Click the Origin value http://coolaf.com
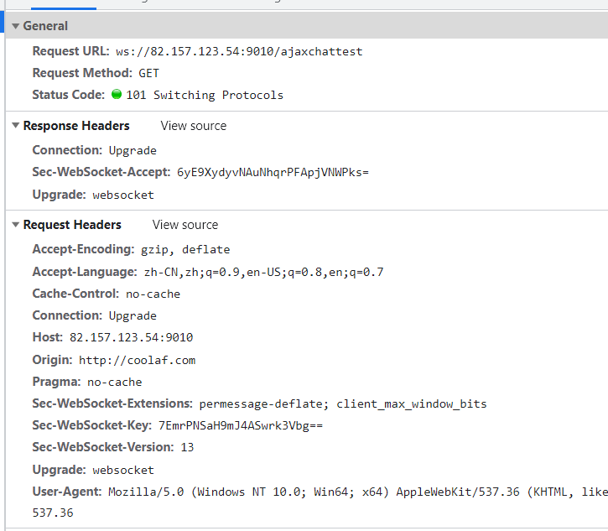Screen dimensions: 608x531 point(137,360)
